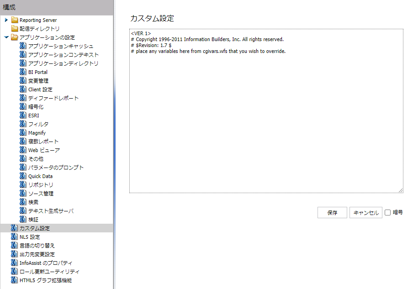Click the open folder icon of アプリケーションの設定
Image resolution: width=413 pixels, height=289 pixels.
pos(15,37)
